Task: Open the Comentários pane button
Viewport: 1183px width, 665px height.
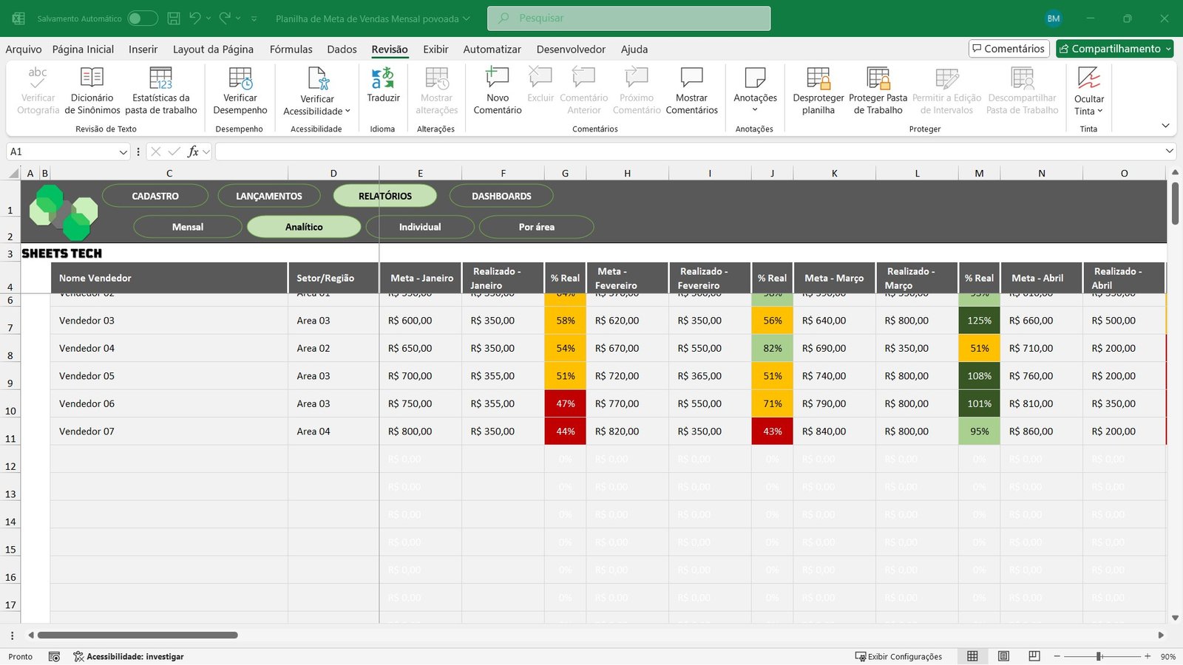Action: click(x=1009, y=49)
